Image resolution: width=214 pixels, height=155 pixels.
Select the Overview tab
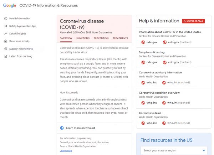click(x=66, y=38)
